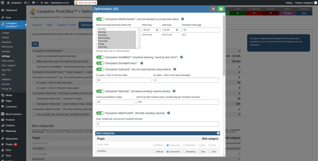
Task: Open help for Campation InaGuard
Action: pos(175,69)
